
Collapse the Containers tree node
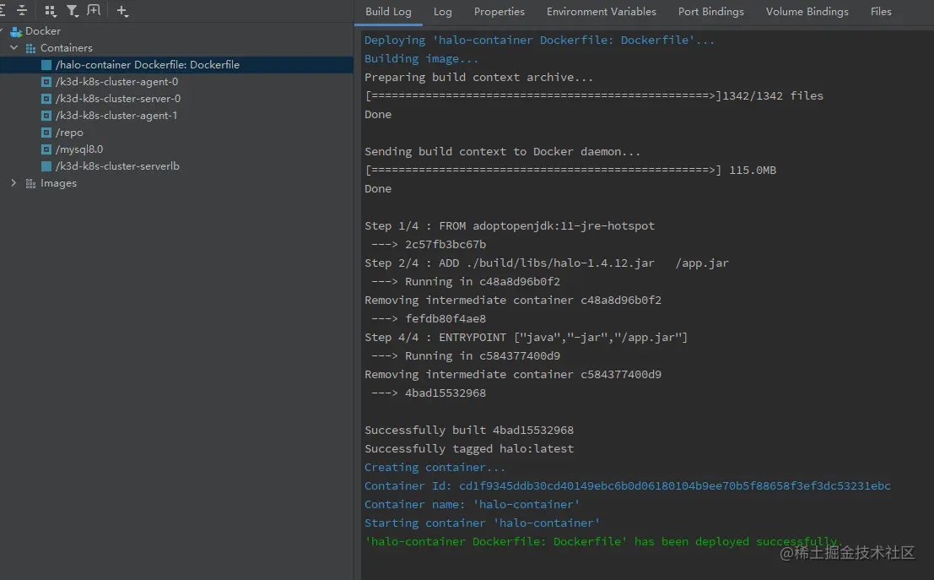coord(14,47)
